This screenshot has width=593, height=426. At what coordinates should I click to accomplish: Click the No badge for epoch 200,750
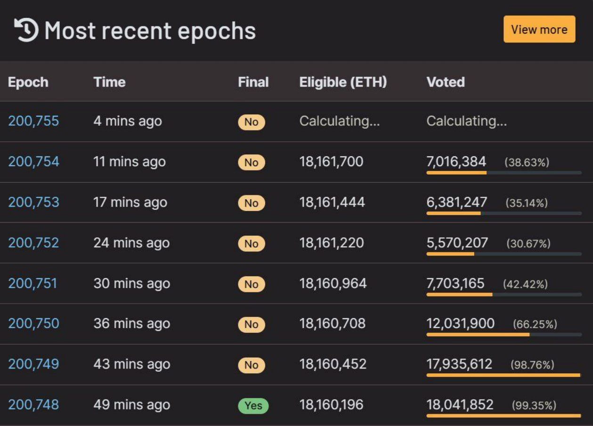pos(252,325)
